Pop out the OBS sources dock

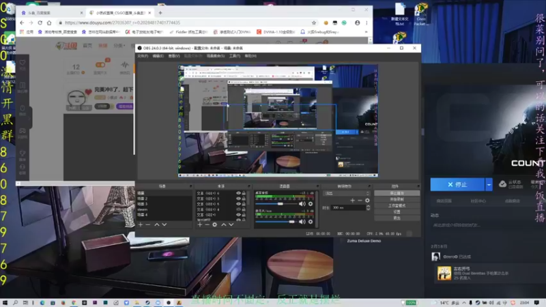click(249, 186)
